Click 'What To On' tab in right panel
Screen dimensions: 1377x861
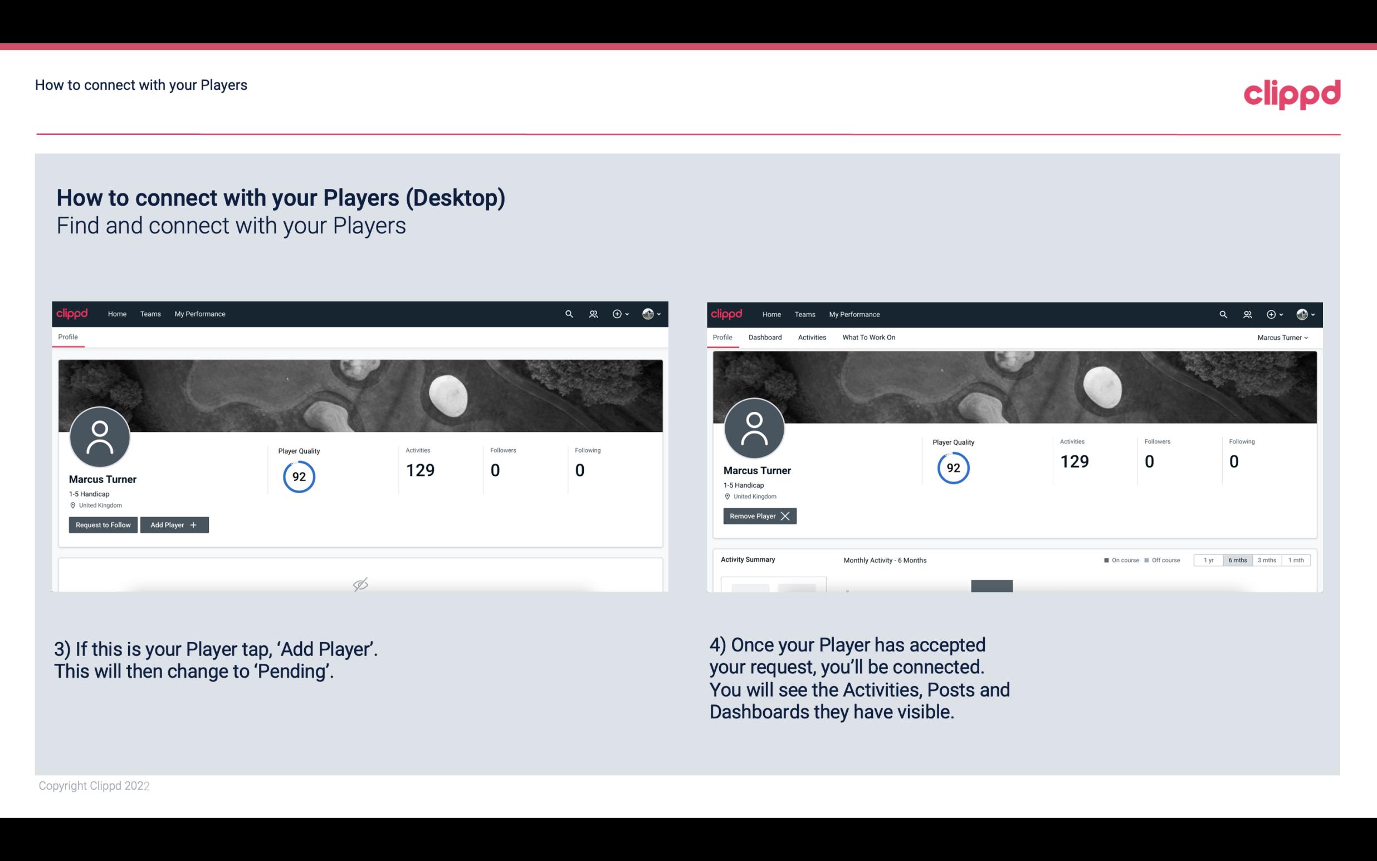point(868,337)
